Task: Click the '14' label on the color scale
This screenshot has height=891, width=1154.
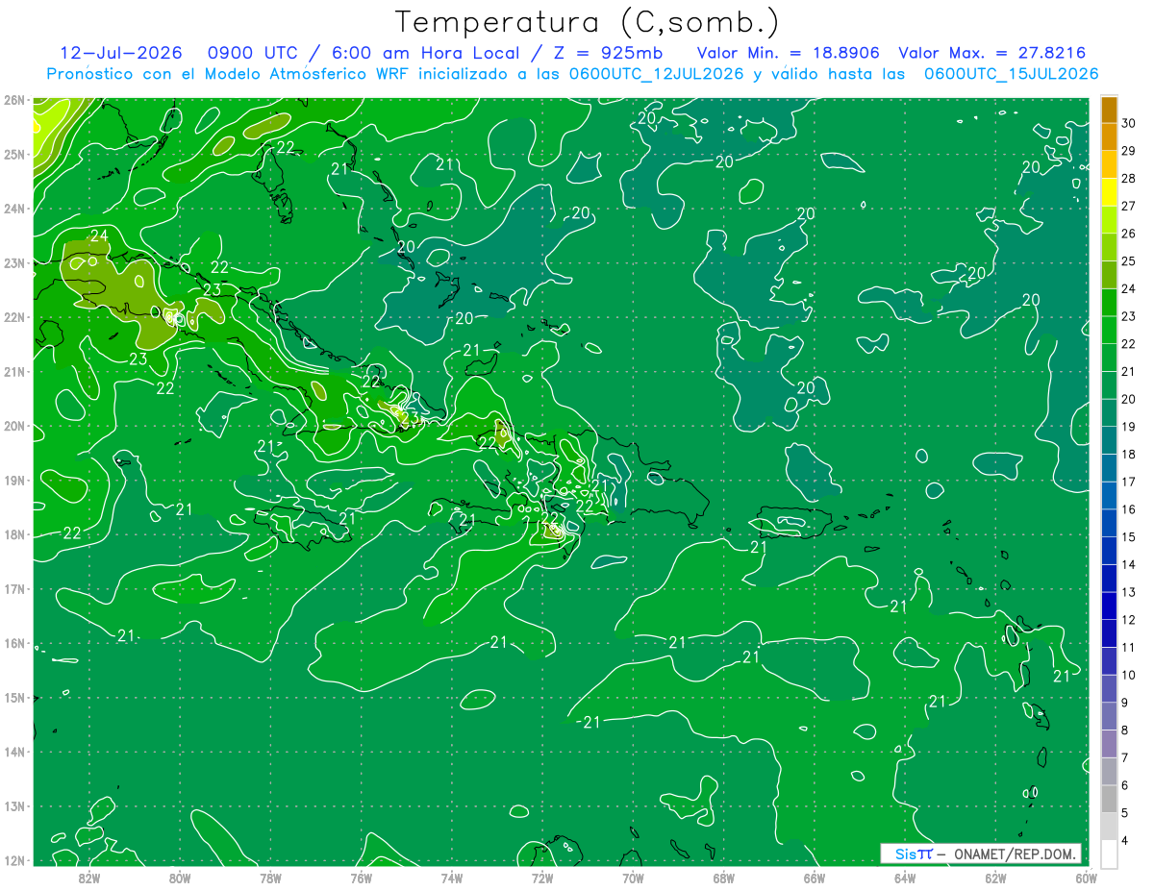Action: pos(1128,564)
